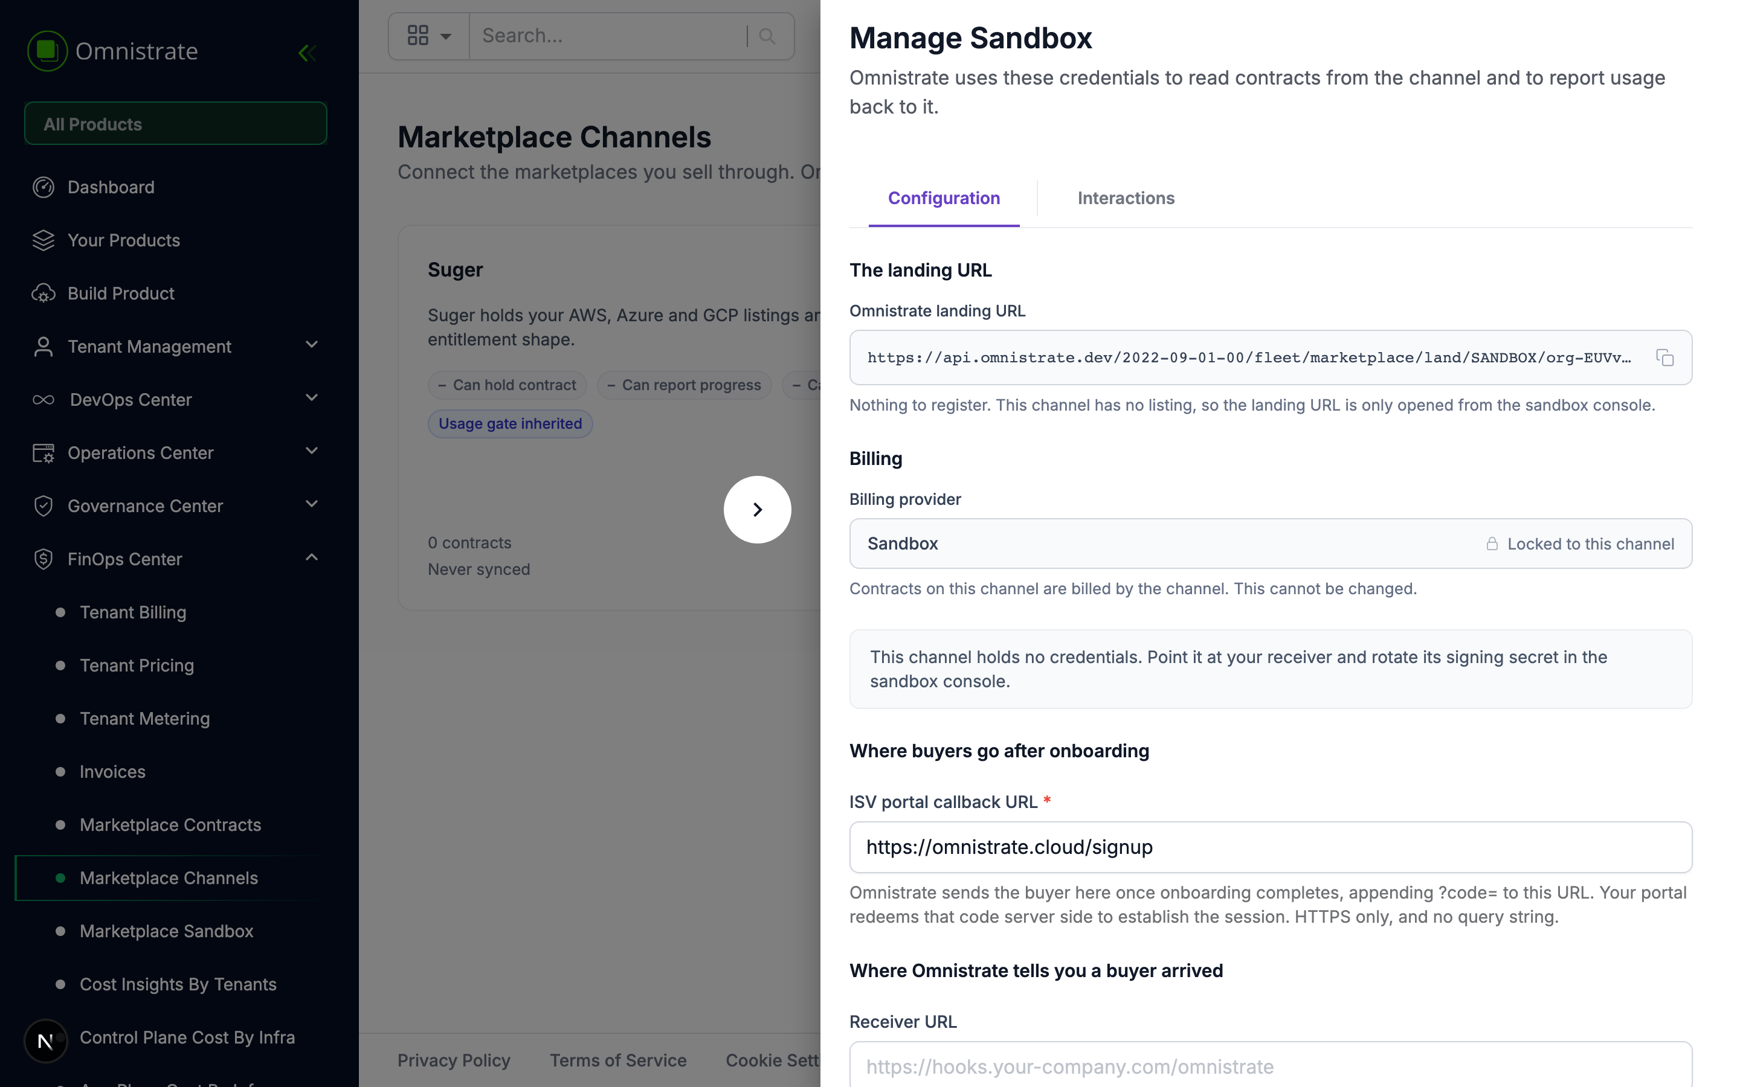Focus the Search input field
The height and width of the screenshot is (1087, 1740).
tap(608, 36)
